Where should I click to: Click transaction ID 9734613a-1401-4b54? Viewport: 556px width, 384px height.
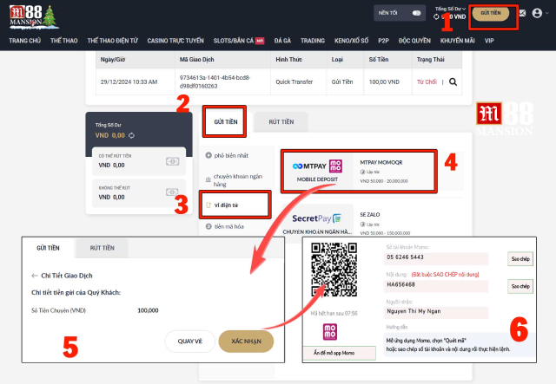[x=215, y=81]
